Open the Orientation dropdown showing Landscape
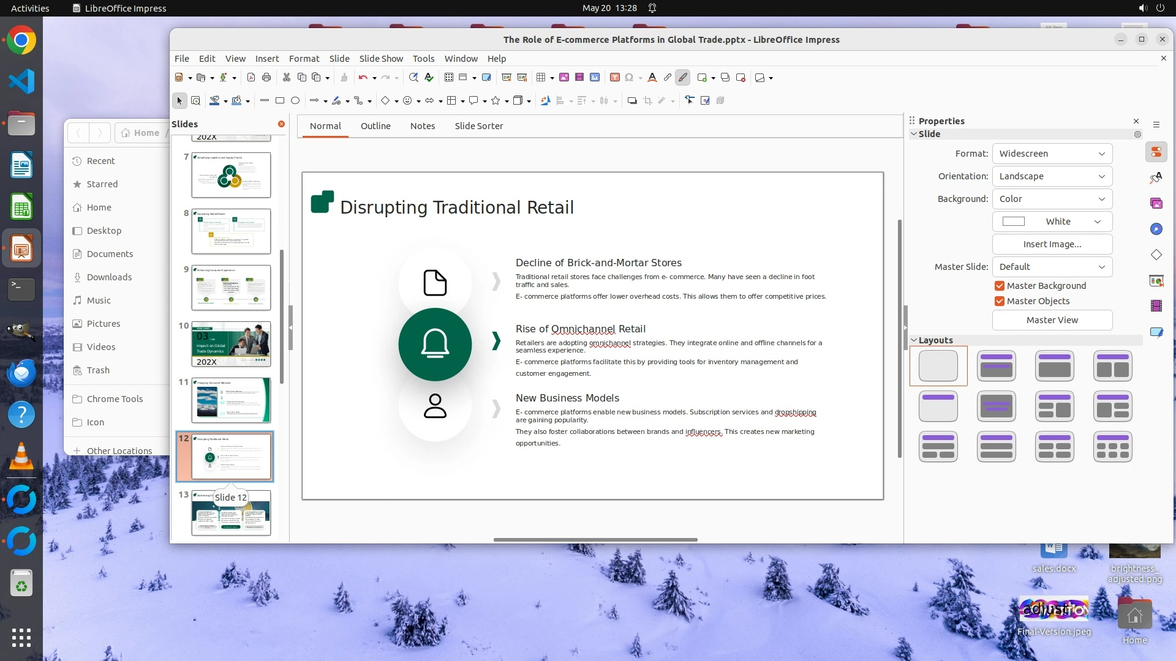The width and height of the screenshot is (1176, 661). tap(1052, 176)
